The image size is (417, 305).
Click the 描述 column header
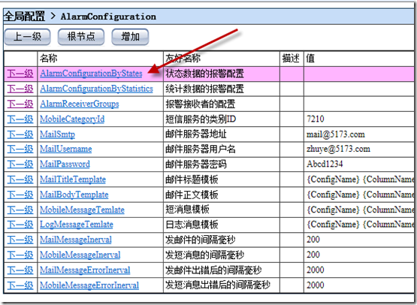292,59
